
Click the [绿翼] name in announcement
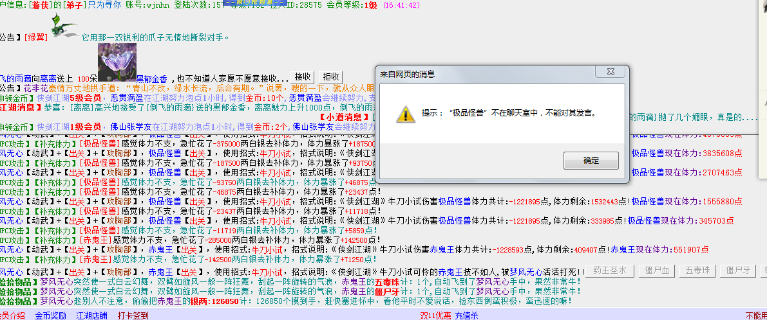pyautogui.click(x=37, y=37)
